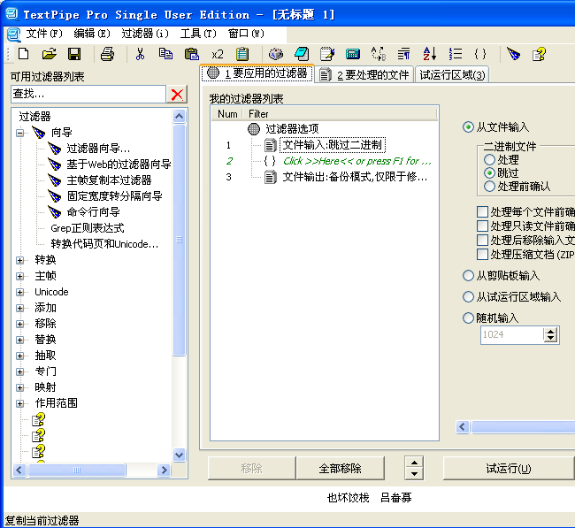The image size is (575, 528).
Task: Expand the 转换 tree category
Action: click(x=20, y=260)
